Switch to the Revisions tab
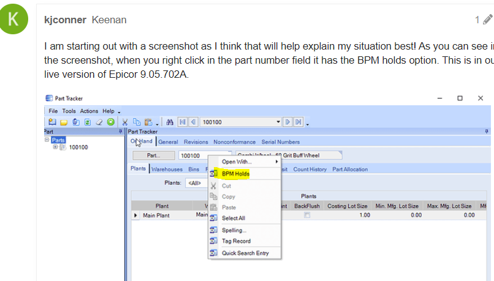 tap(196, 142)
